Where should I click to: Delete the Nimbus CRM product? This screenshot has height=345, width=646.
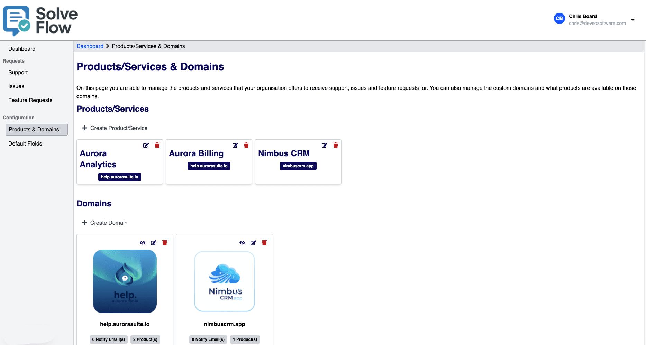point(335,145)
